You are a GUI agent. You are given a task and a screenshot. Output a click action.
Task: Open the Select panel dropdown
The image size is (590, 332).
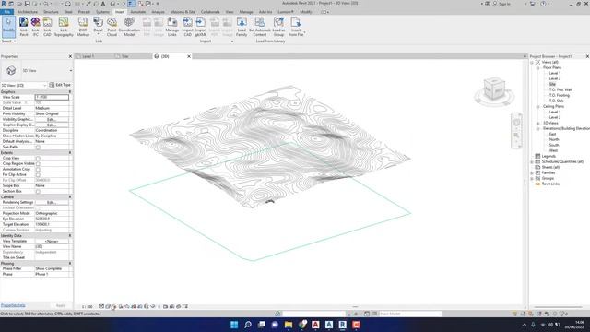[8, 41]
